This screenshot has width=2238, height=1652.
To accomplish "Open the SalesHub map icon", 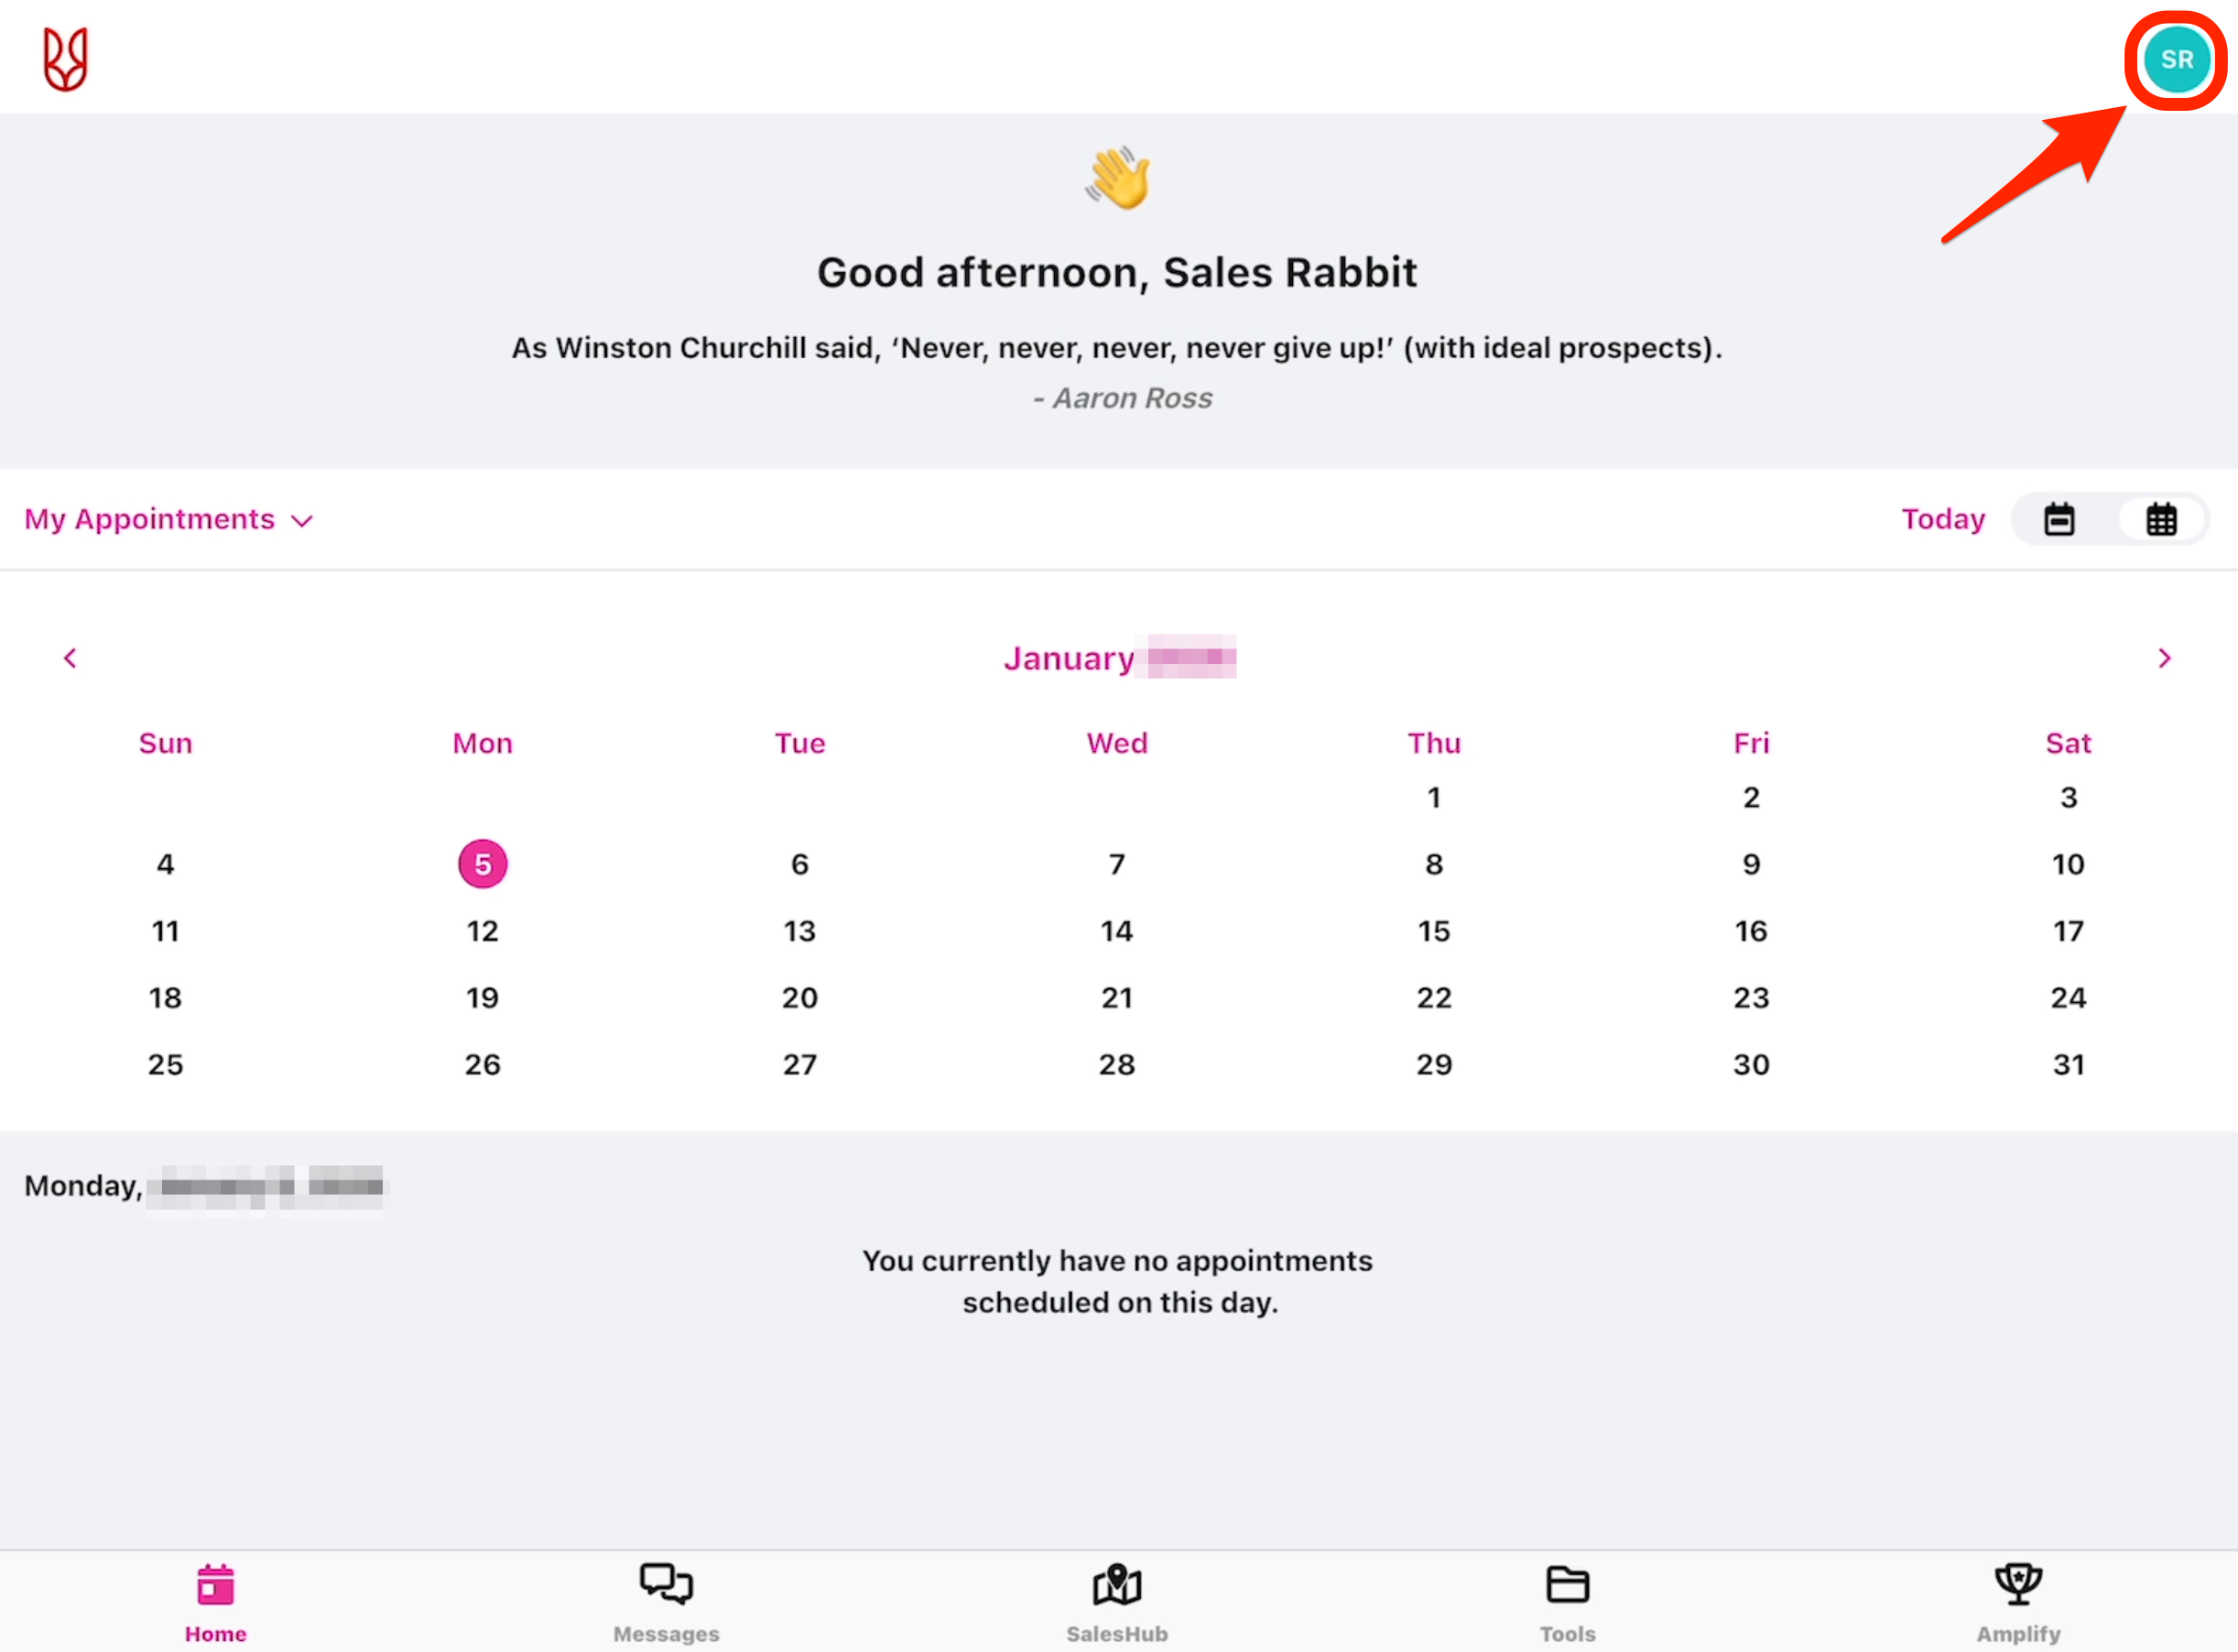I will [x=1117, y=1585].
